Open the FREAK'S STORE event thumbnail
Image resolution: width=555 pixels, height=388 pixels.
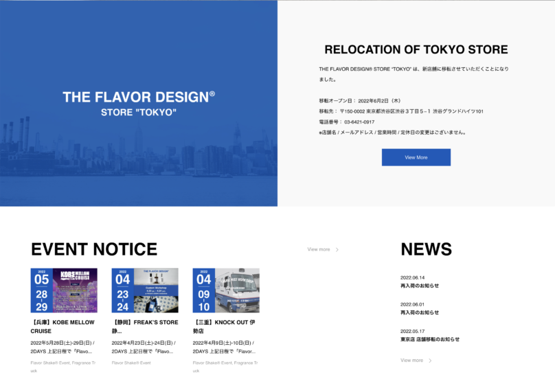(x=156, y=290)
